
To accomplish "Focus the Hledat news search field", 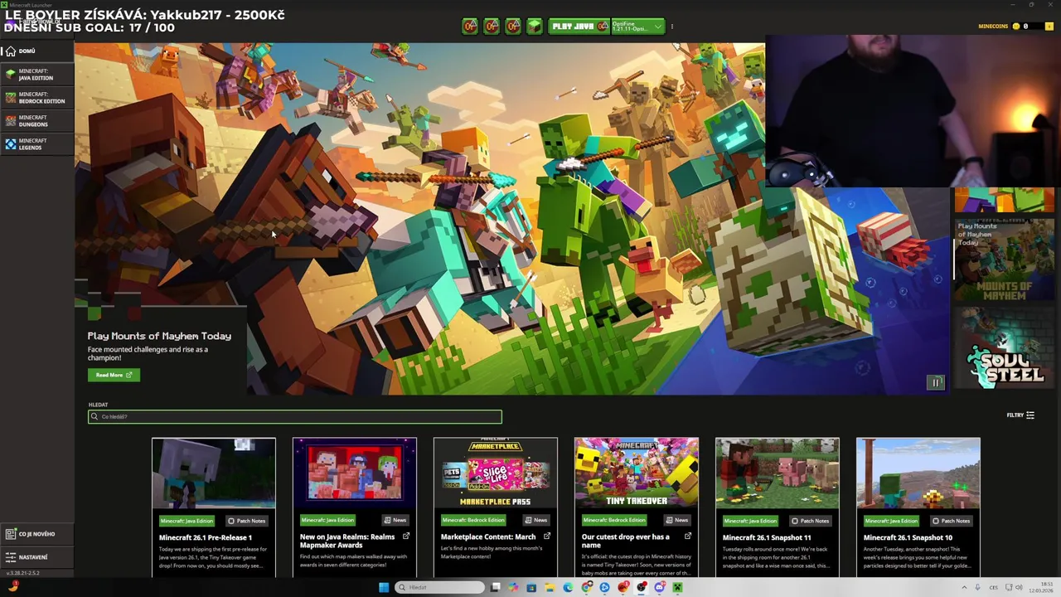I will (x=294, y=417).
